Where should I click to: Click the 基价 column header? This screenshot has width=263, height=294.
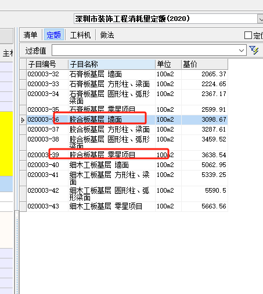pyautogui.click(x=204, y=64)
